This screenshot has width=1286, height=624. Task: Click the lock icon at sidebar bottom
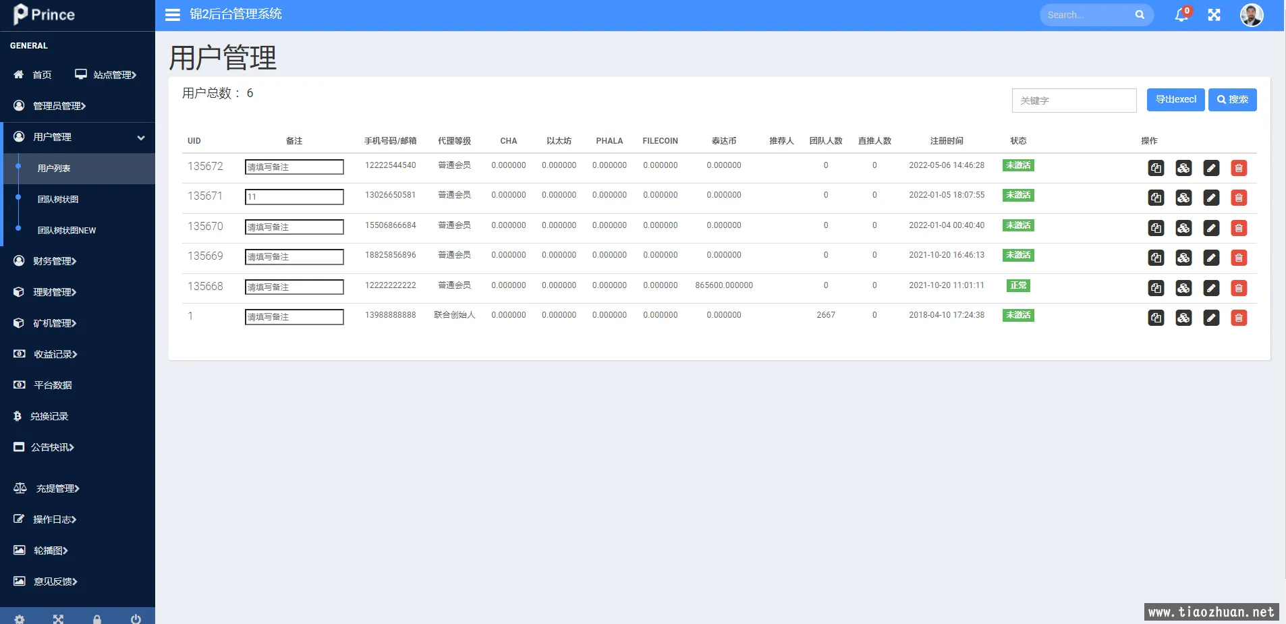[97, 619]
